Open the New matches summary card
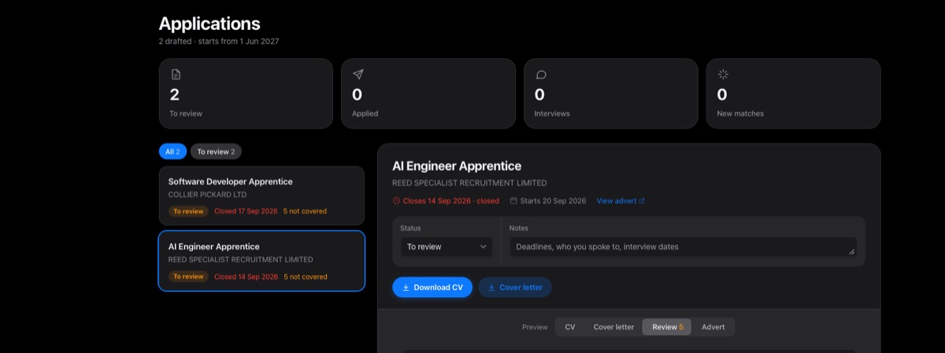This screenshot has width=945, height=353. click(x=793, y=93)
